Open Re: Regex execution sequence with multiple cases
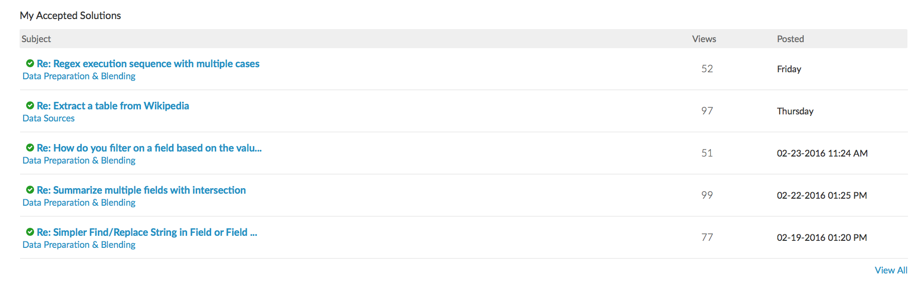The height and width of the screenshot is (283, 918). pos(148,64)
